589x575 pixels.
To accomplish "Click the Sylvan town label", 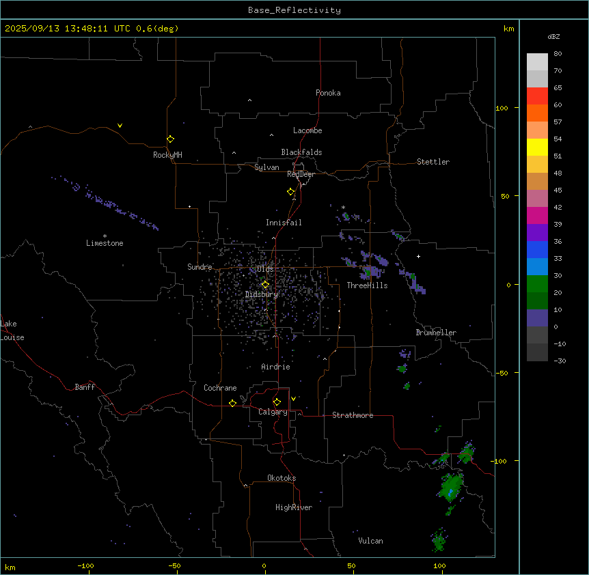I will click(x=266, y=167).
